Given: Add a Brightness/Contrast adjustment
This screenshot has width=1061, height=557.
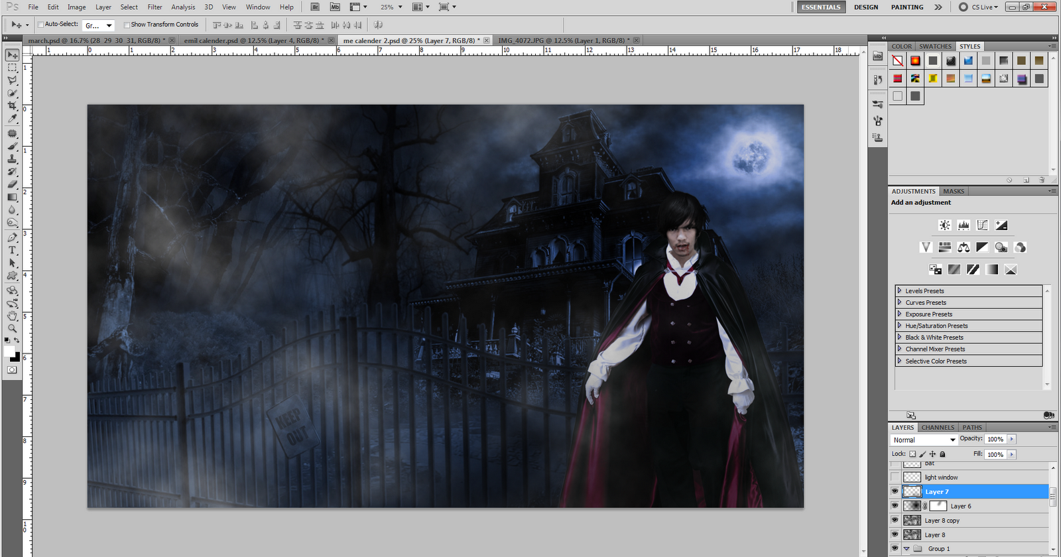Looking at the screenshot, I should pyautogui.click(x=945, y=225).
